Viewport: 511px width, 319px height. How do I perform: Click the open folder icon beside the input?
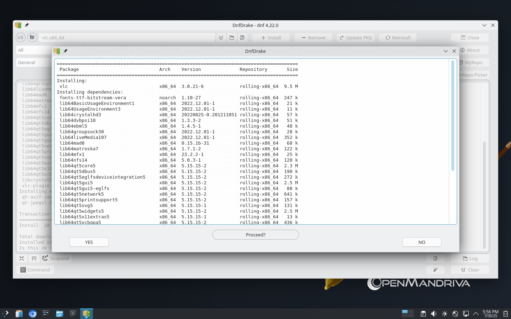[232, 38]
